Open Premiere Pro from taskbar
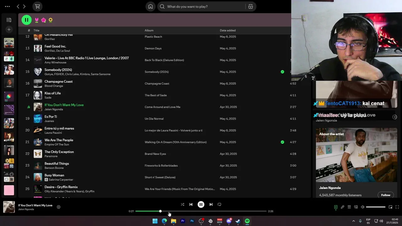Image resolution: width=402 pixels, height=226 pixels. point(183,221)
